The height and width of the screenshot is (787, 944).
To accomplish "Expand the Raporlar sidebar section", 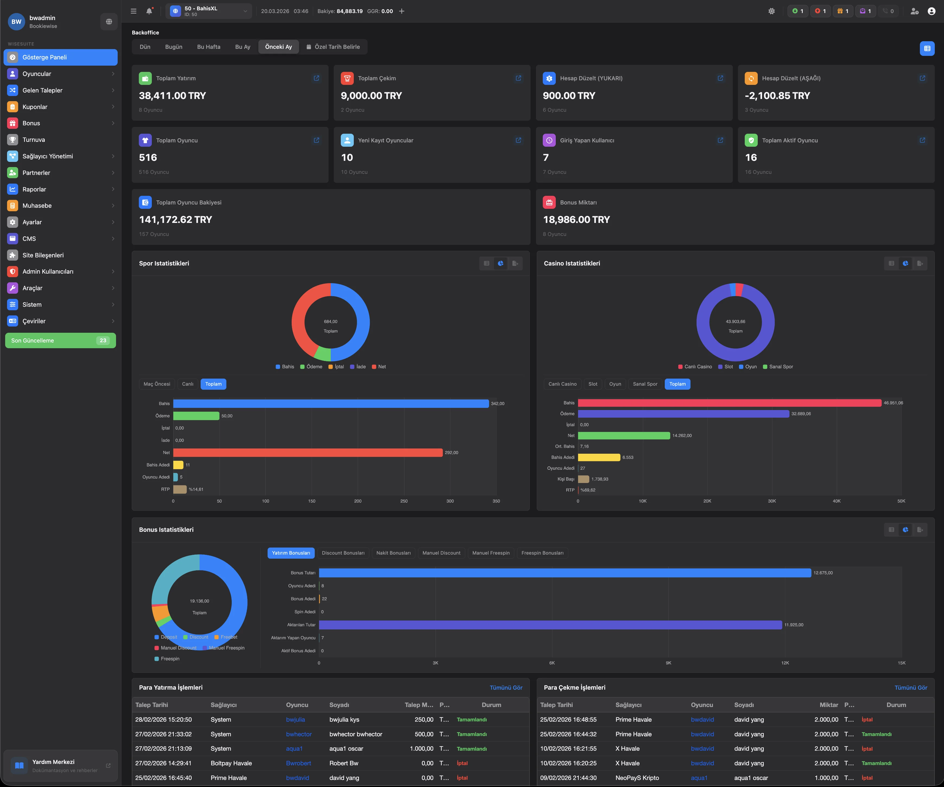I will point(61,189).
